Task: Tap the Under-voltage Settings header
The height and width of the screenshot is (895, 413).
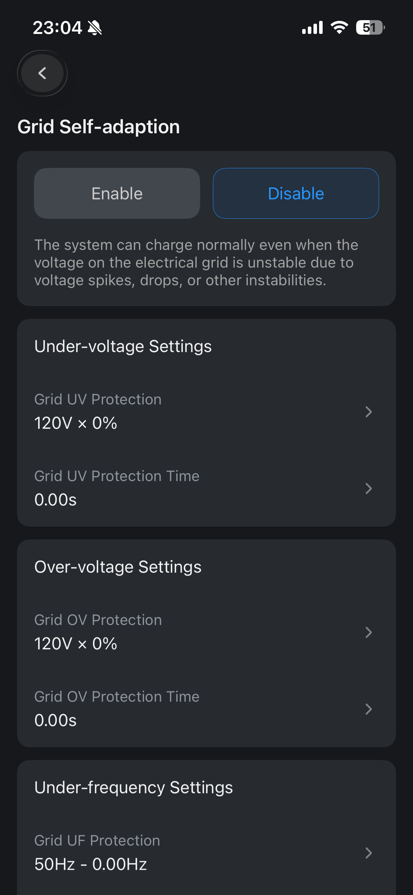Action: click(123, 346)
